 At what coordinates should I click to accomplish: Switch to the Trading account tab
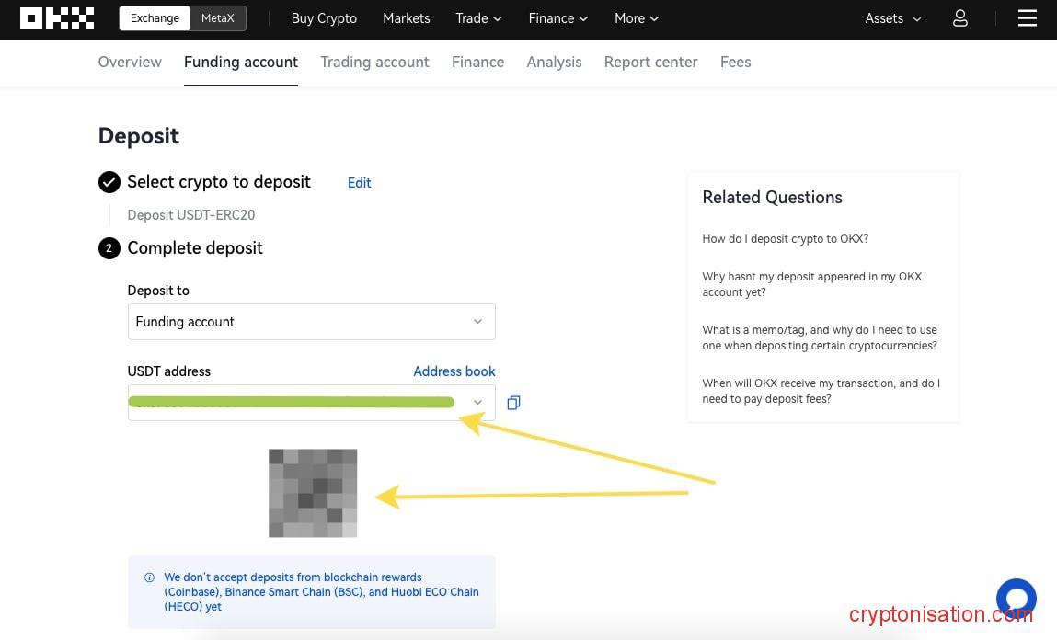pyautogui.click(x=374, y=62)
